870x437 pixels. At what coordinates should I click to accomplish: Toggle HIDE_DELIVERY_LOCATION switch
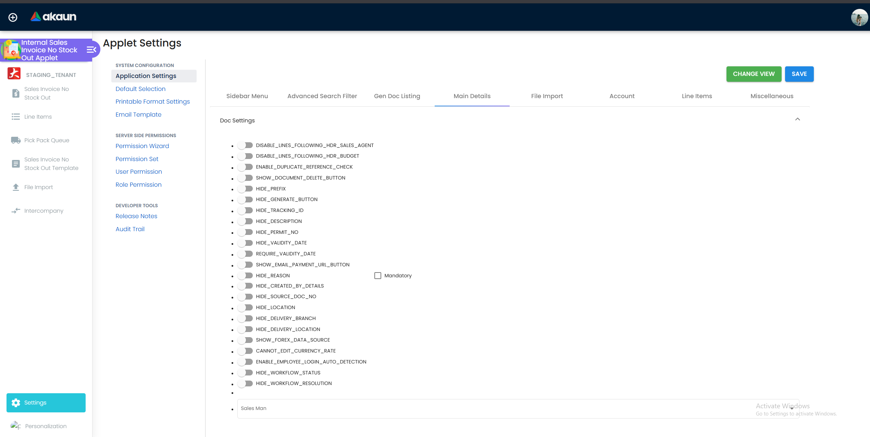[x=245, y=329]
